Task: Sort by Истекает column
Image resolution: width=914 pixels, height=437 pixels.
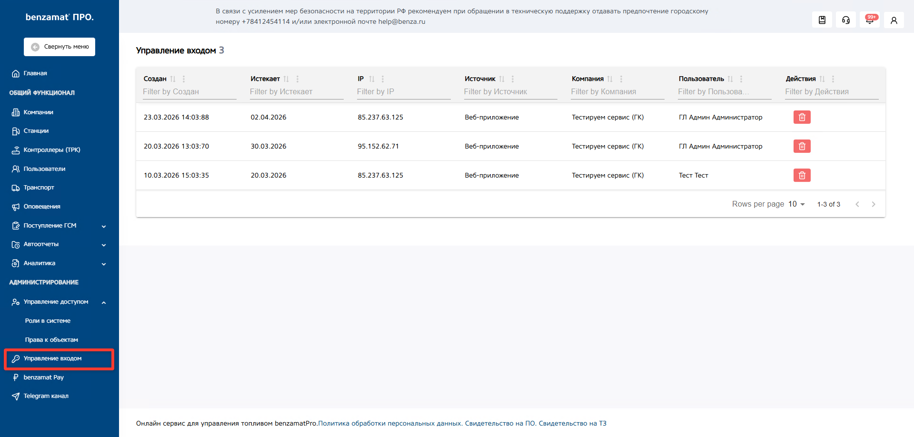Action: pos(286,79)
